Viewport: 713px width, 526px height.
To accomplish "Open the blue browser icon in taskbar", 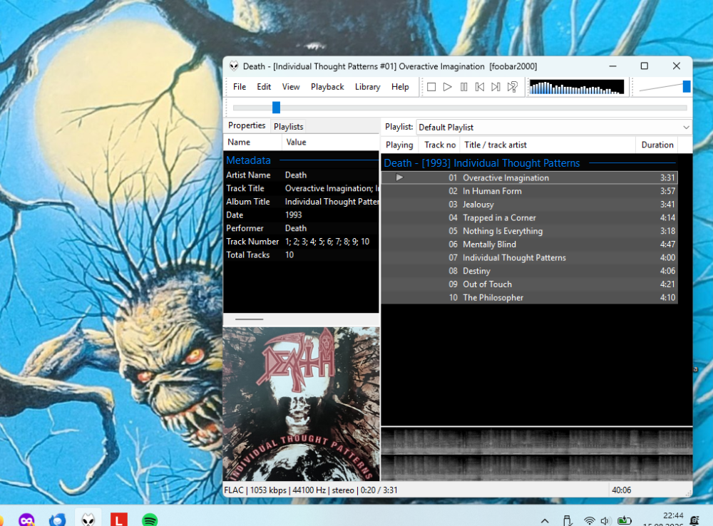I will [x=57, y=520].
